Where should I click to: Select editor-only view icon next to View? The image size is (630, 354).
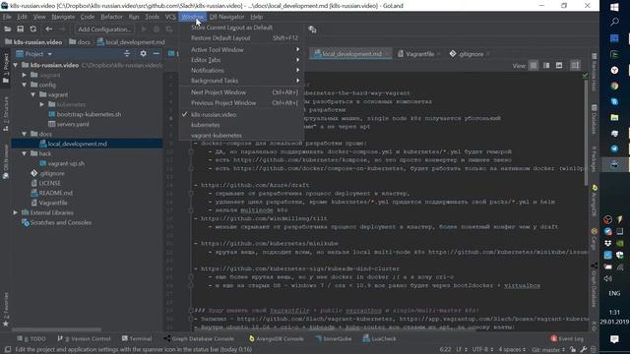[x=534, y=66]
